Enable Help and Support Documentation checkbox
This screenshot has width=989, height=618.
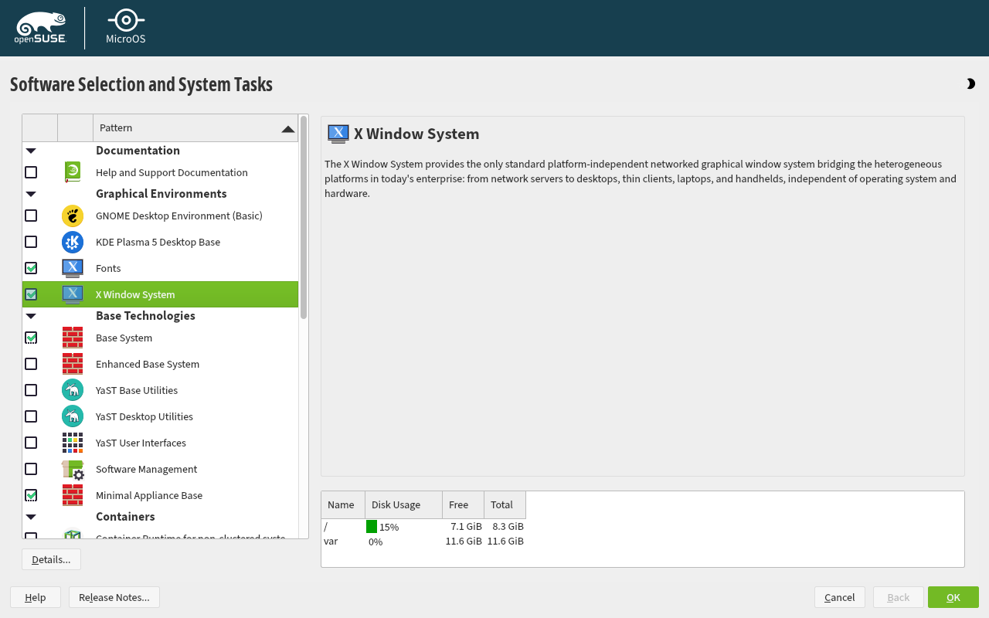(31, 172)
